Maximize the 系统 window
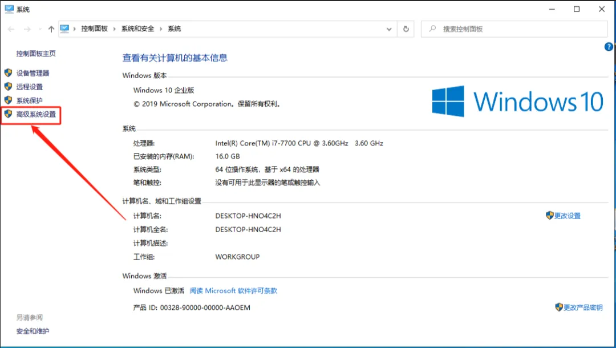616x348 pixels. point(577,9)
